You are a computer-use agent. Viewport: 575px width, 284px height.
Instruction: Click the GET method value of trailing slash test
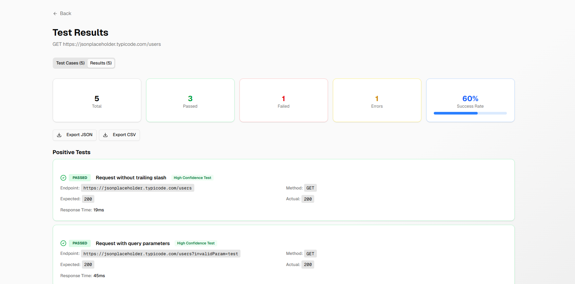pos(310,188)
